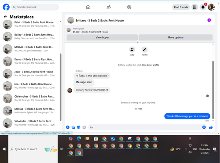Click the Windows taskbar search box
Viewport: 220px width, 163px height.
coord(33,149)
